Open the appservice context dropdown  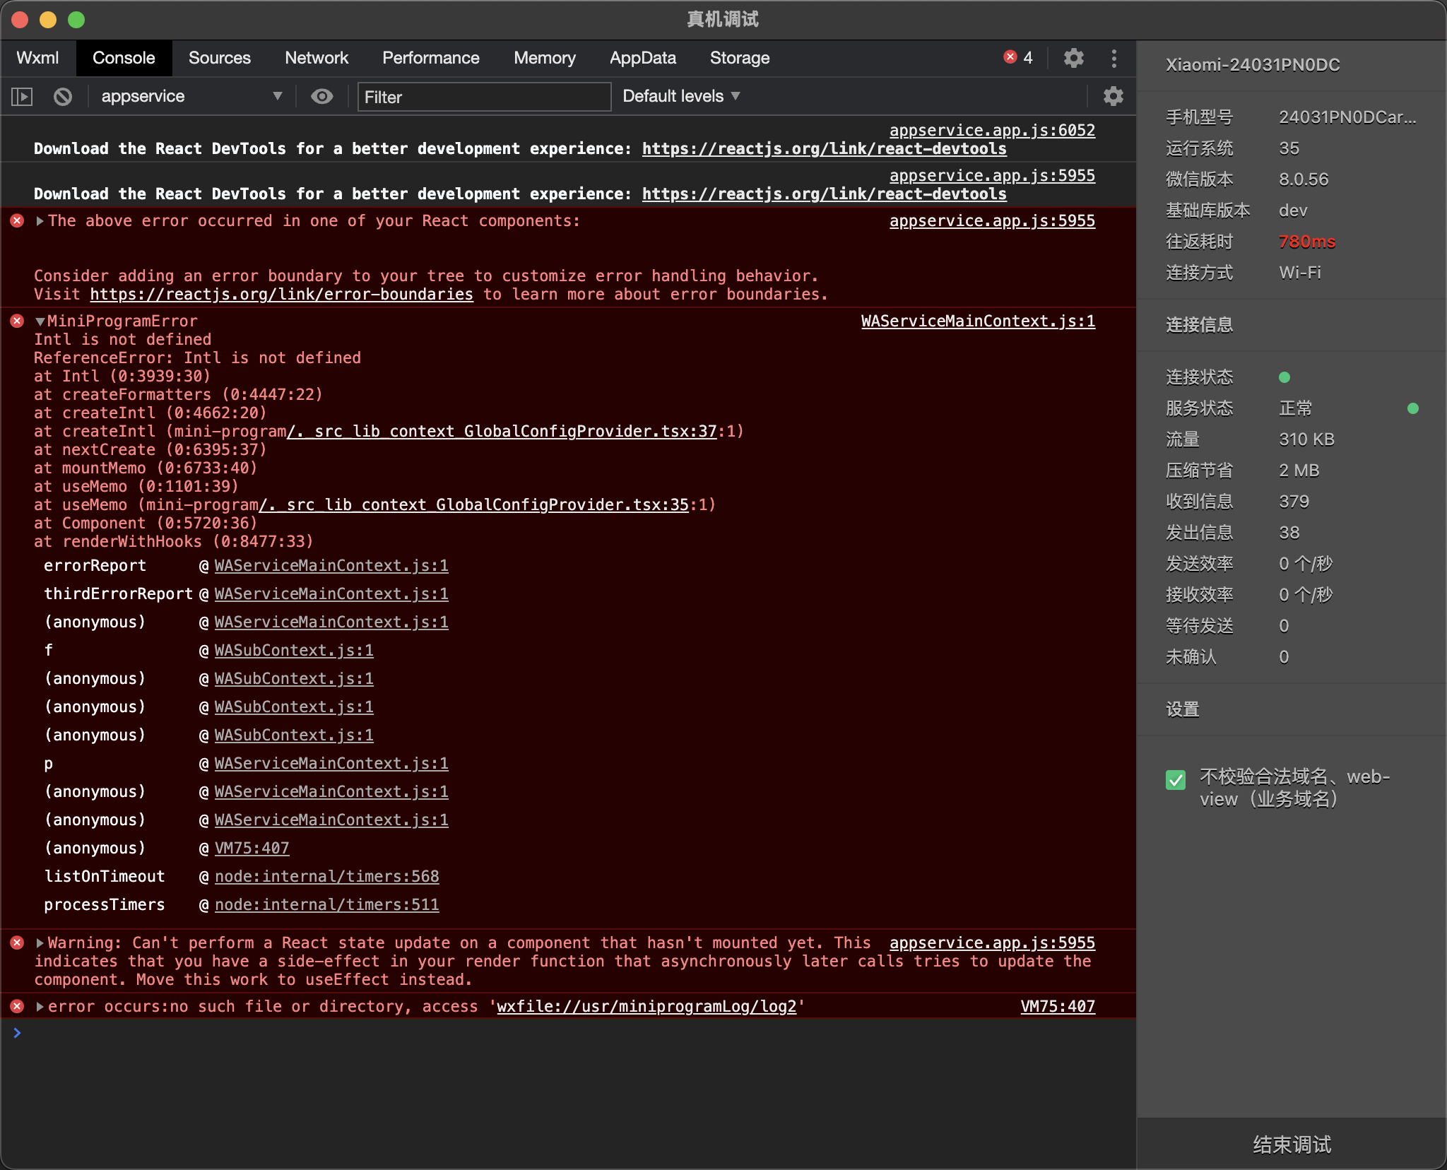191,96
